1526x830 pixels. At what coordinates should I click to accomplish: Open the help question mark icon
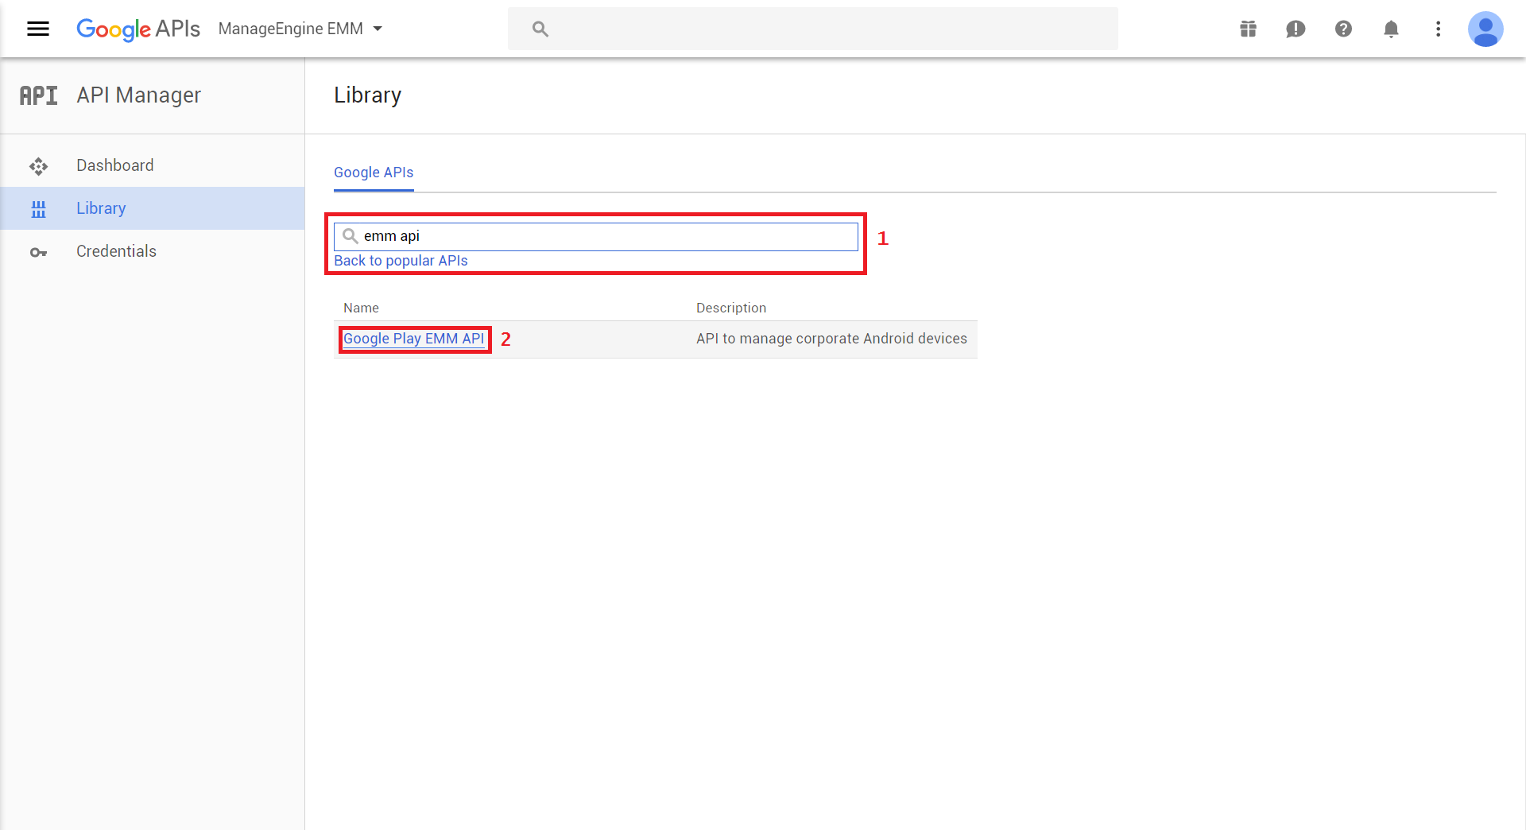(x=1343, y=29)
